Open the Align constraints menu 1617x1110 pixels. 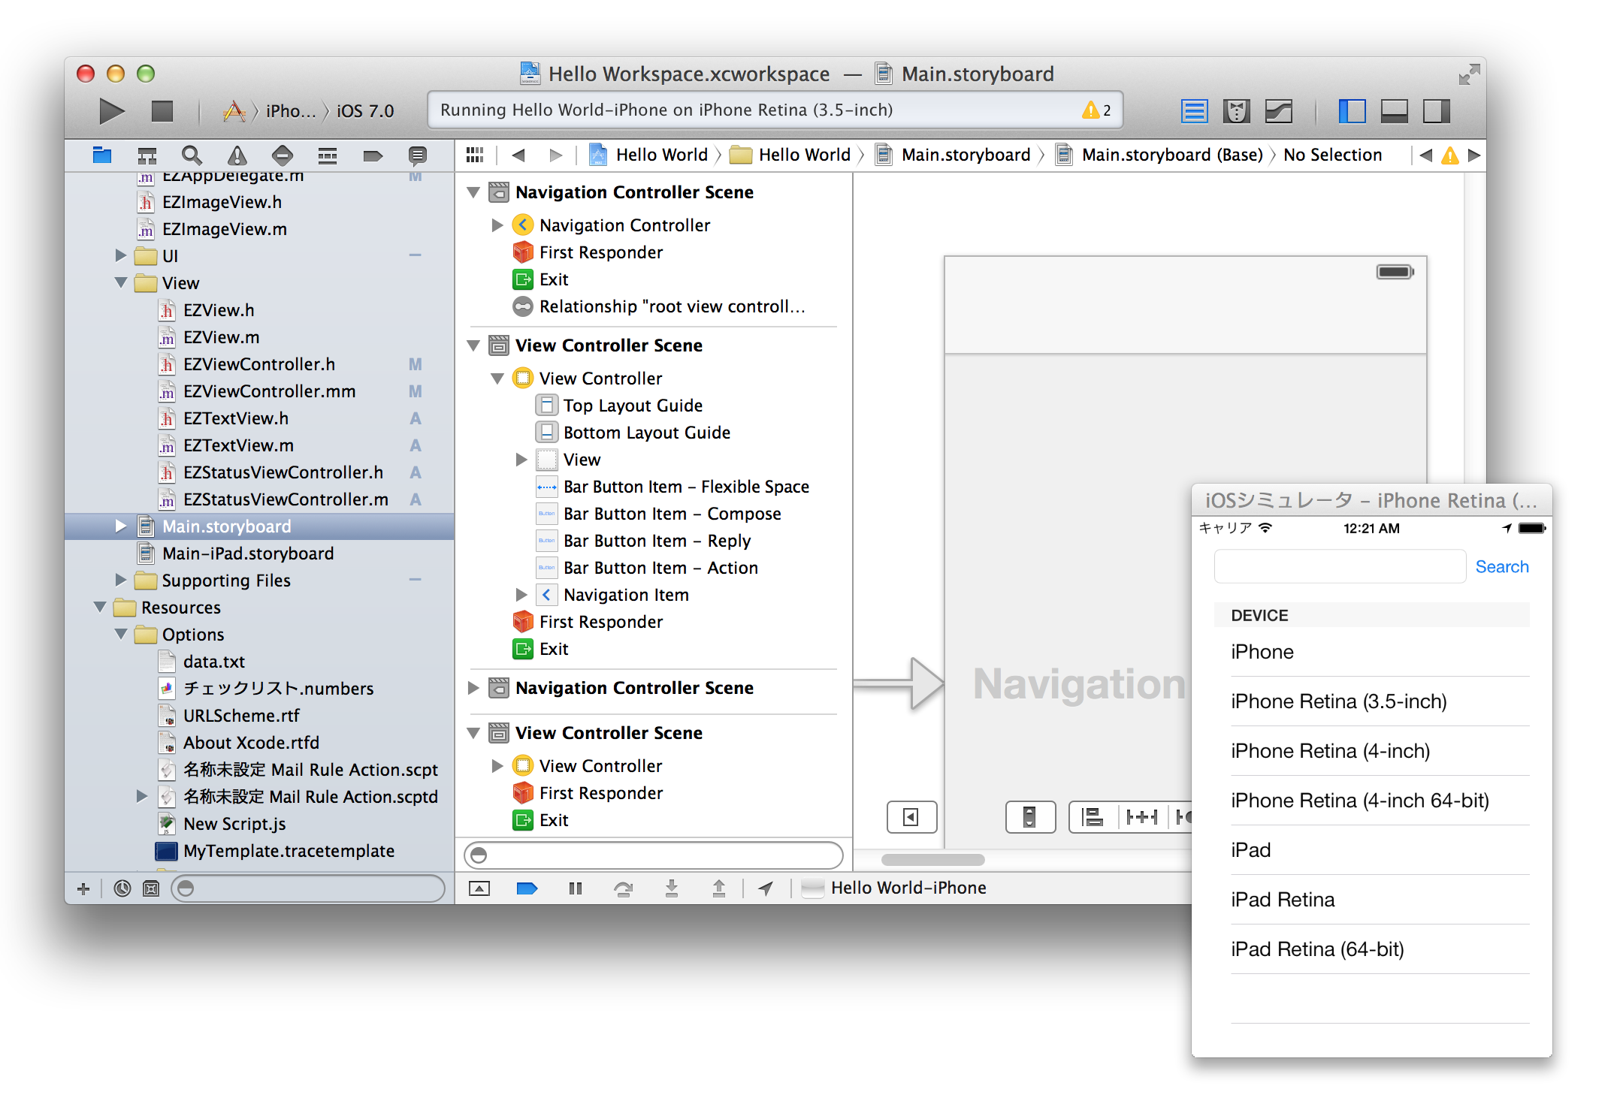(1093, 816)
